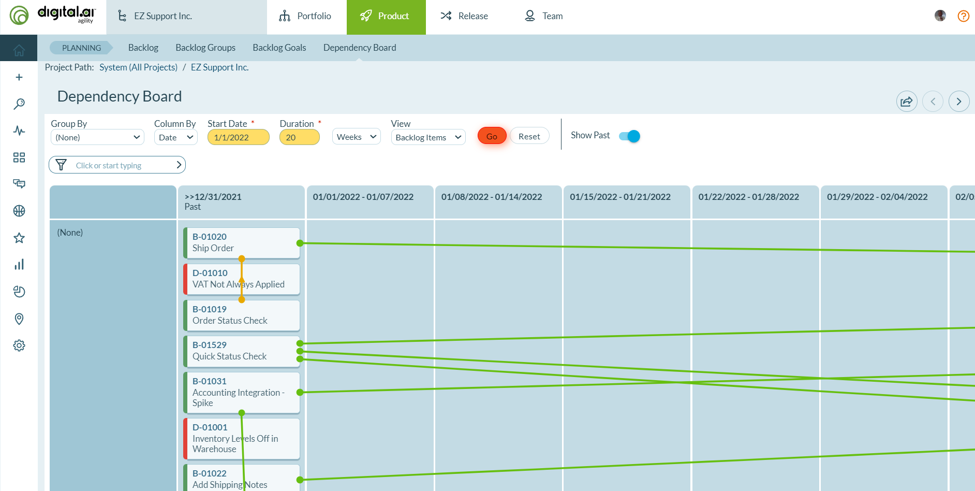Open the Team menu
This screenshot has height=491, width=975.
544,16
